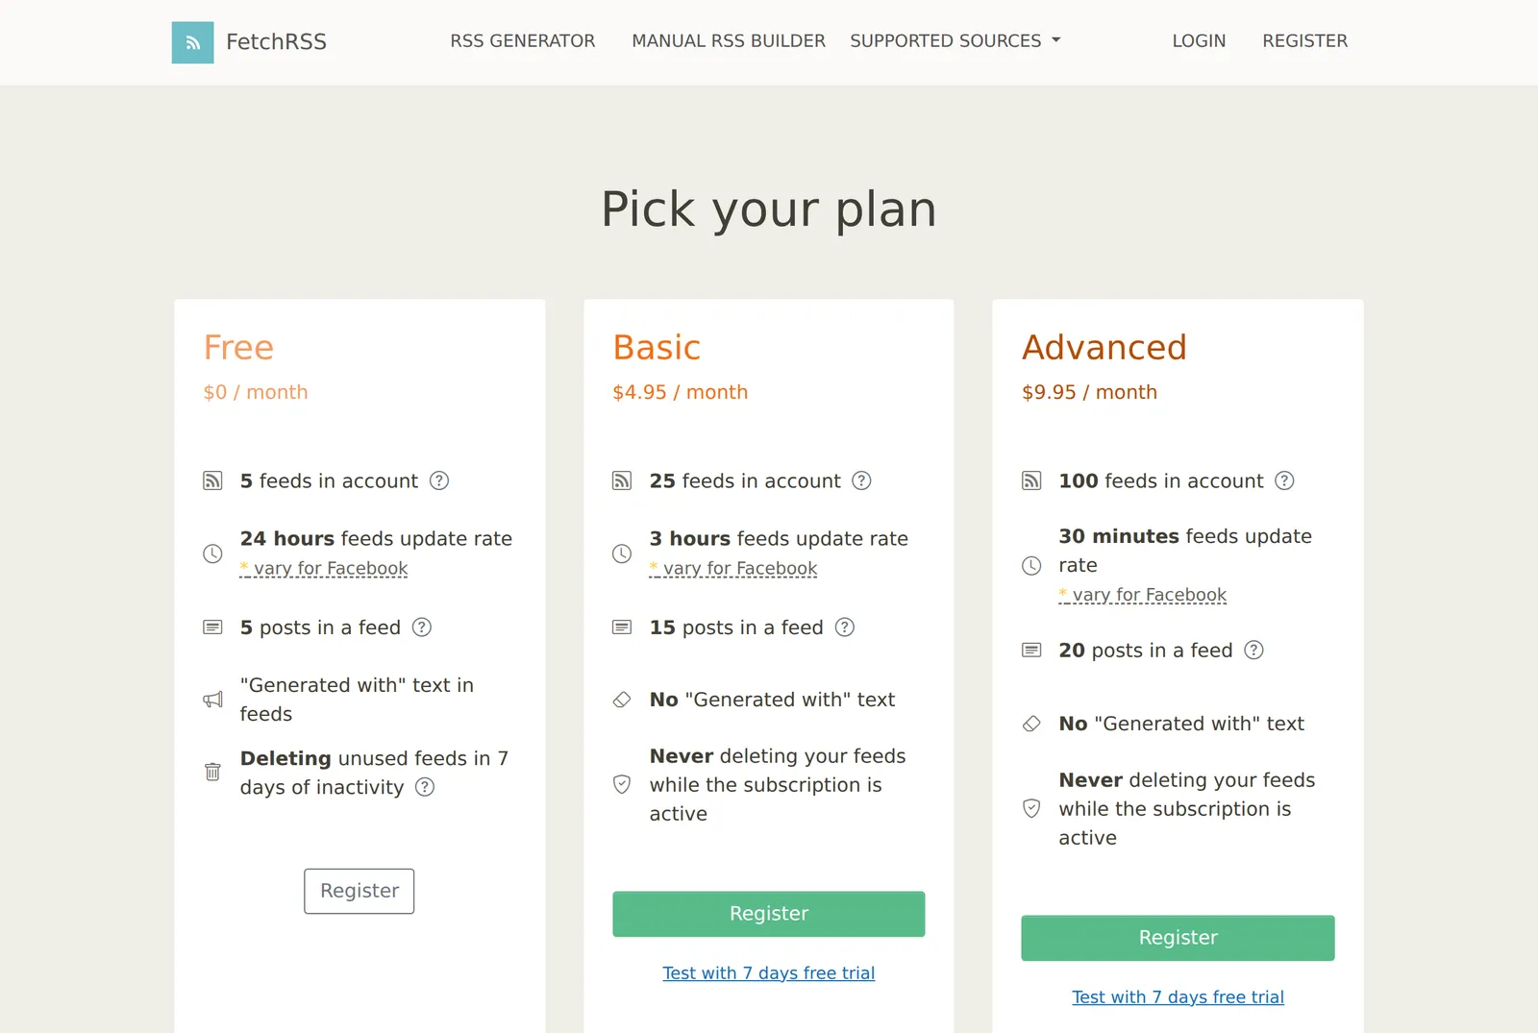Go to Manual RSS Builder
The width and height of the screenshot is (1538, 1033).
(729, 41)
